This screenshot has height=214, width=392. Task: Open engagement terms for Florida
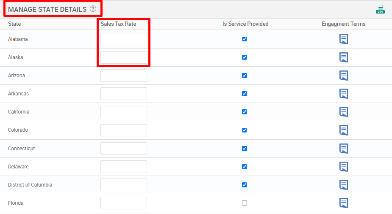[344, 203]
